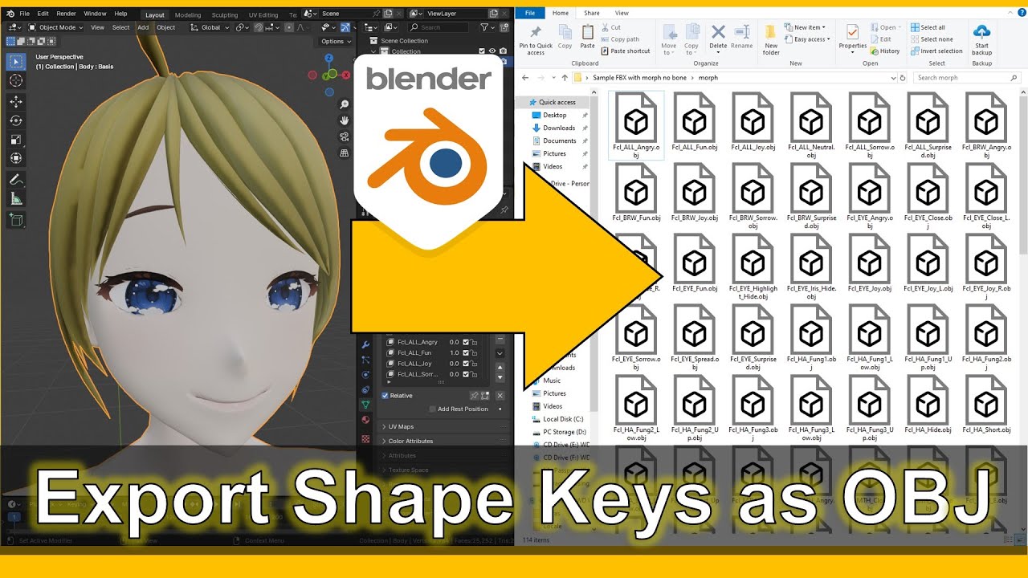
Task: Click the pan hand viewport gizmo
Action: click(x=345, y=120)
